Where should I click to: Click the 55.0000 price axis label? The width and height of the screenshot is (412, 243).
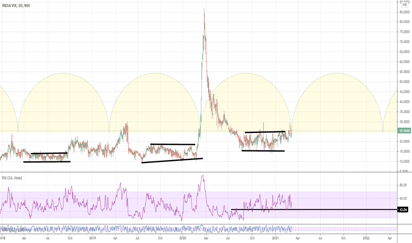point(404,72)
